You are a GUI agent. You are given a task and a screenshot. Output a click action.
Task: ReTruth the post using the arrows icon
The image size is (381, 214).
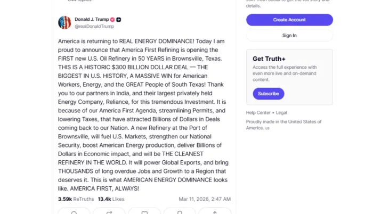(109, 212)
